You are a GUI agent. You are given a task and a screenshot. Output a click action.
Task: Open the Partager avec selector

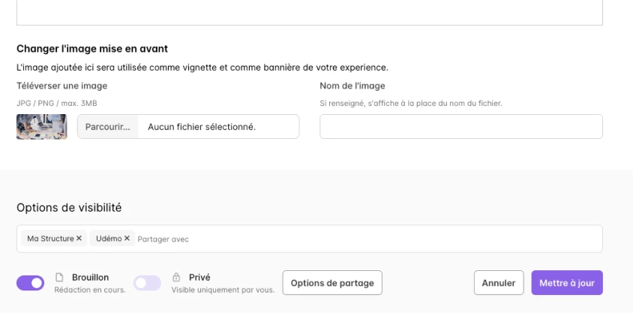point(300,239)
